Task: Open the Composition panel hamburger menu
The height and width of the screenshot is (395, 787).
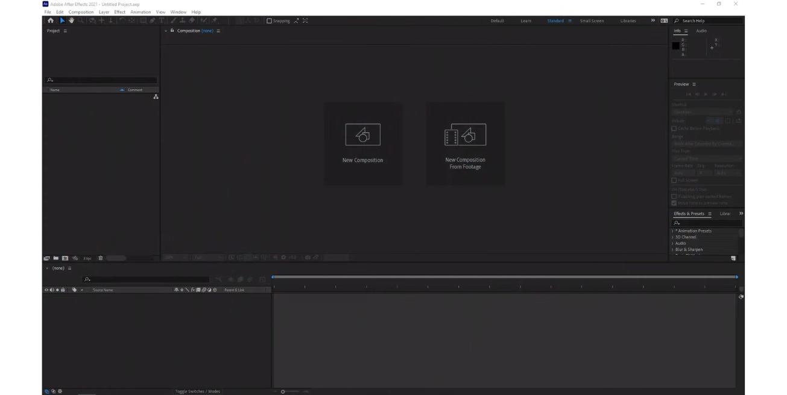Action: 218,31
